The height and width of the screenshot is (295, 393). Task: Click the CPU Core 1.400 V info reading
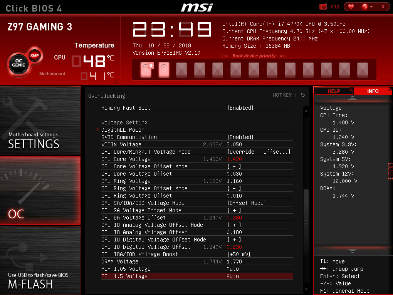[x=343, y=122]
